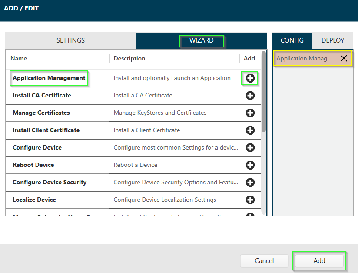Screen dimensions: 358x273
Task: Click the Name column header
Action: [x=19, y=58]
